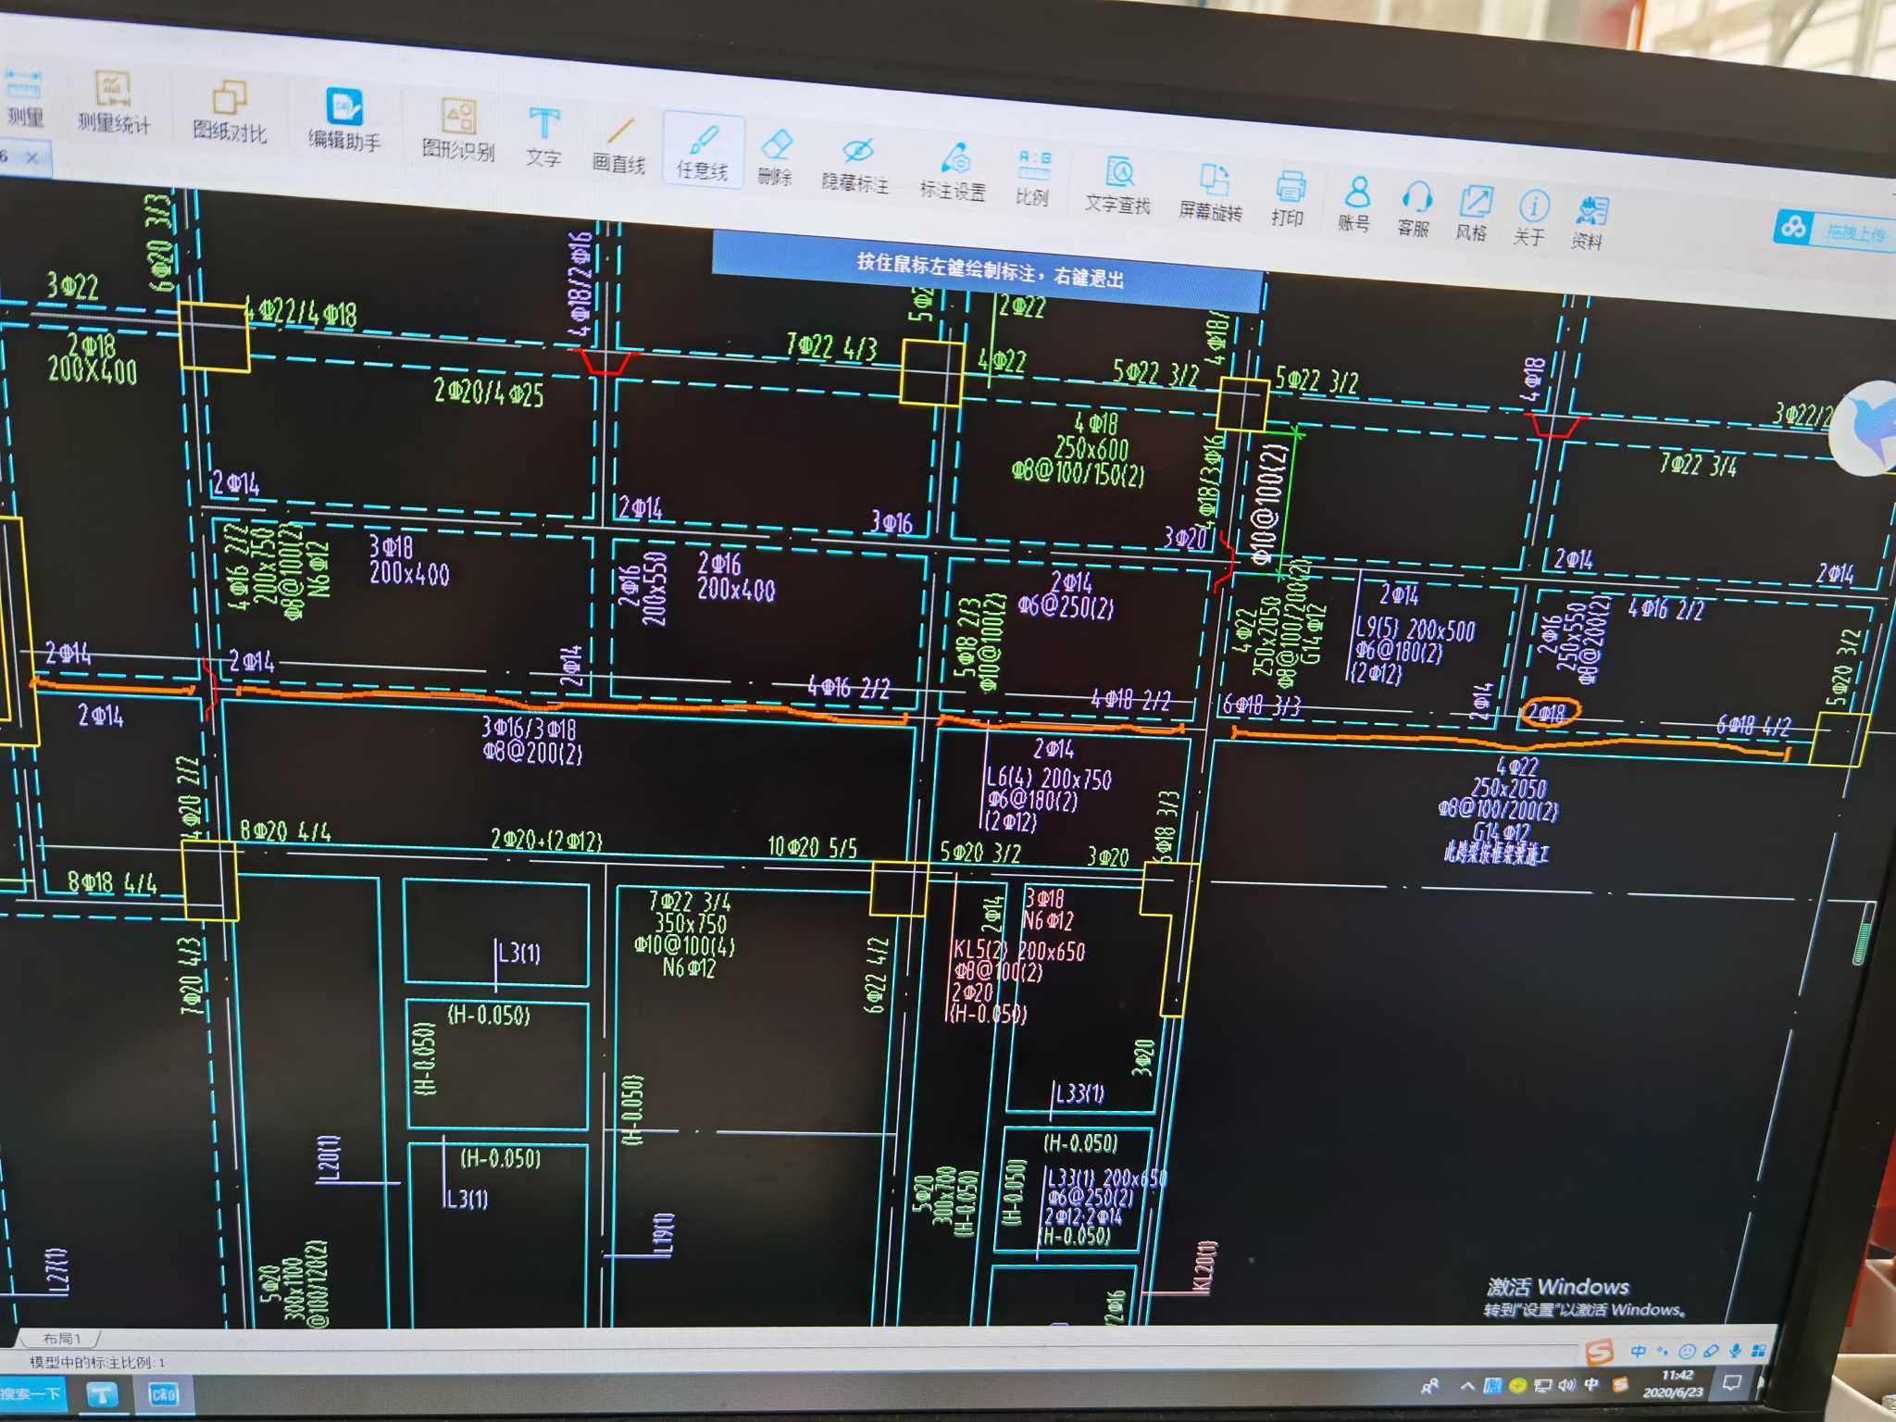The height and width of the screenshot is (1422, 1896).
Task: Click the L9(5) 200x500 beam label
Action: point(1415,630)
